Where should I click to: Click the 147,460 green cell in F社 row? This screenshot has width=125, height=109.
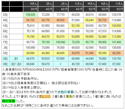coord(117,42)
